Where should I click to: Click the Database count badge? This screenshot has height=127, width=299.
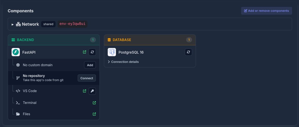tap(189, 40)
